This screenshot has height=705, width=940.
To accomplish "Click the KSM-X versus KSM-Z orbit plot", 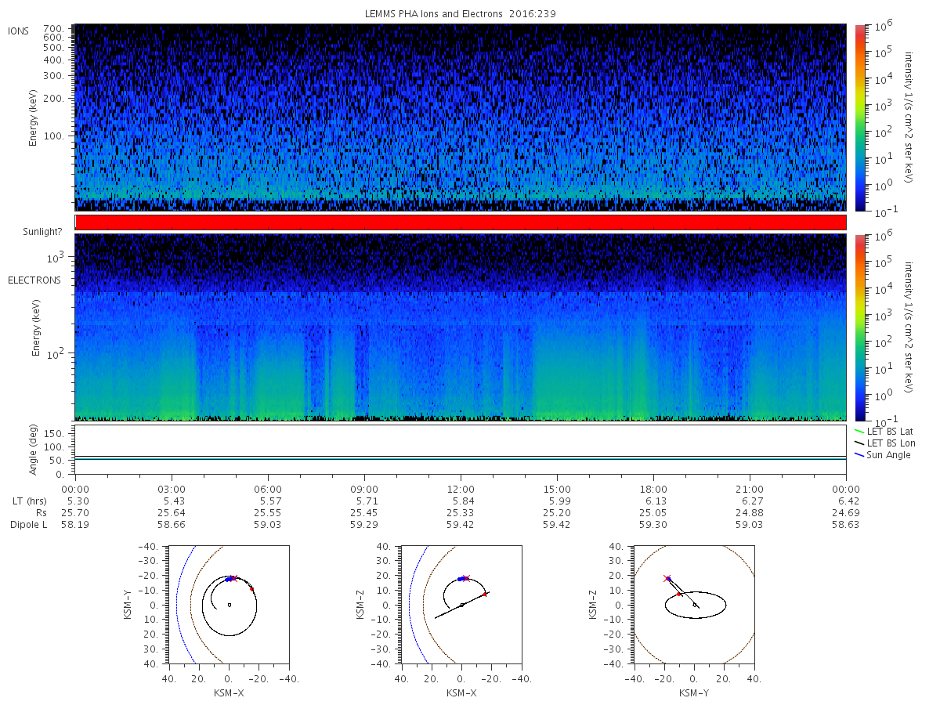I will coord(461,605).
